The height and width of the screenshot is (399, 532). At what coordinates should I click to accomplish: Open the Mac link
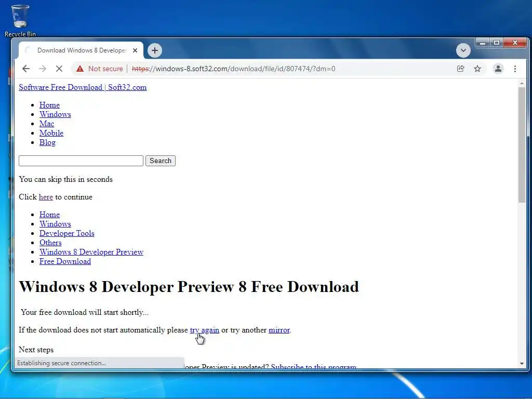click(x=46, y=124)
